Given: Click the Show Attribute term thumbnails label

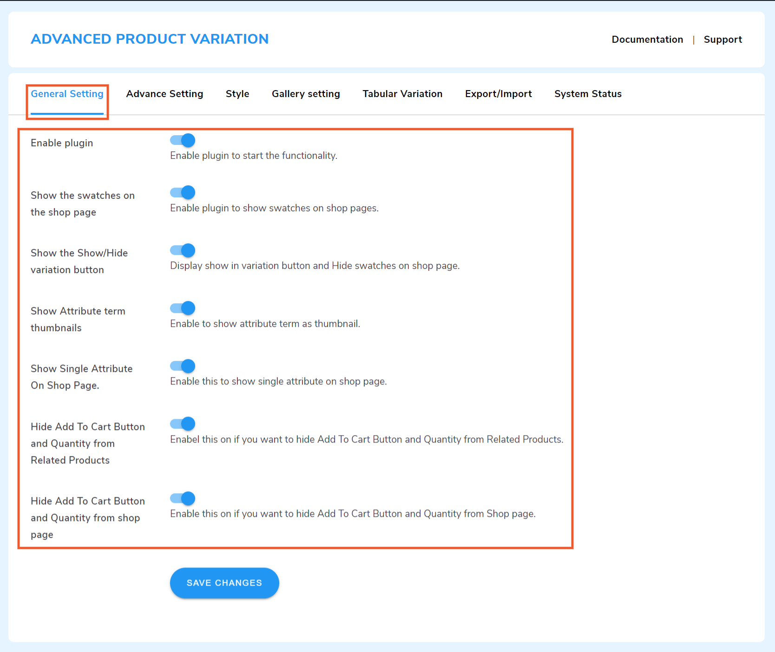Looking at the screenshot, I should point(78,319).
